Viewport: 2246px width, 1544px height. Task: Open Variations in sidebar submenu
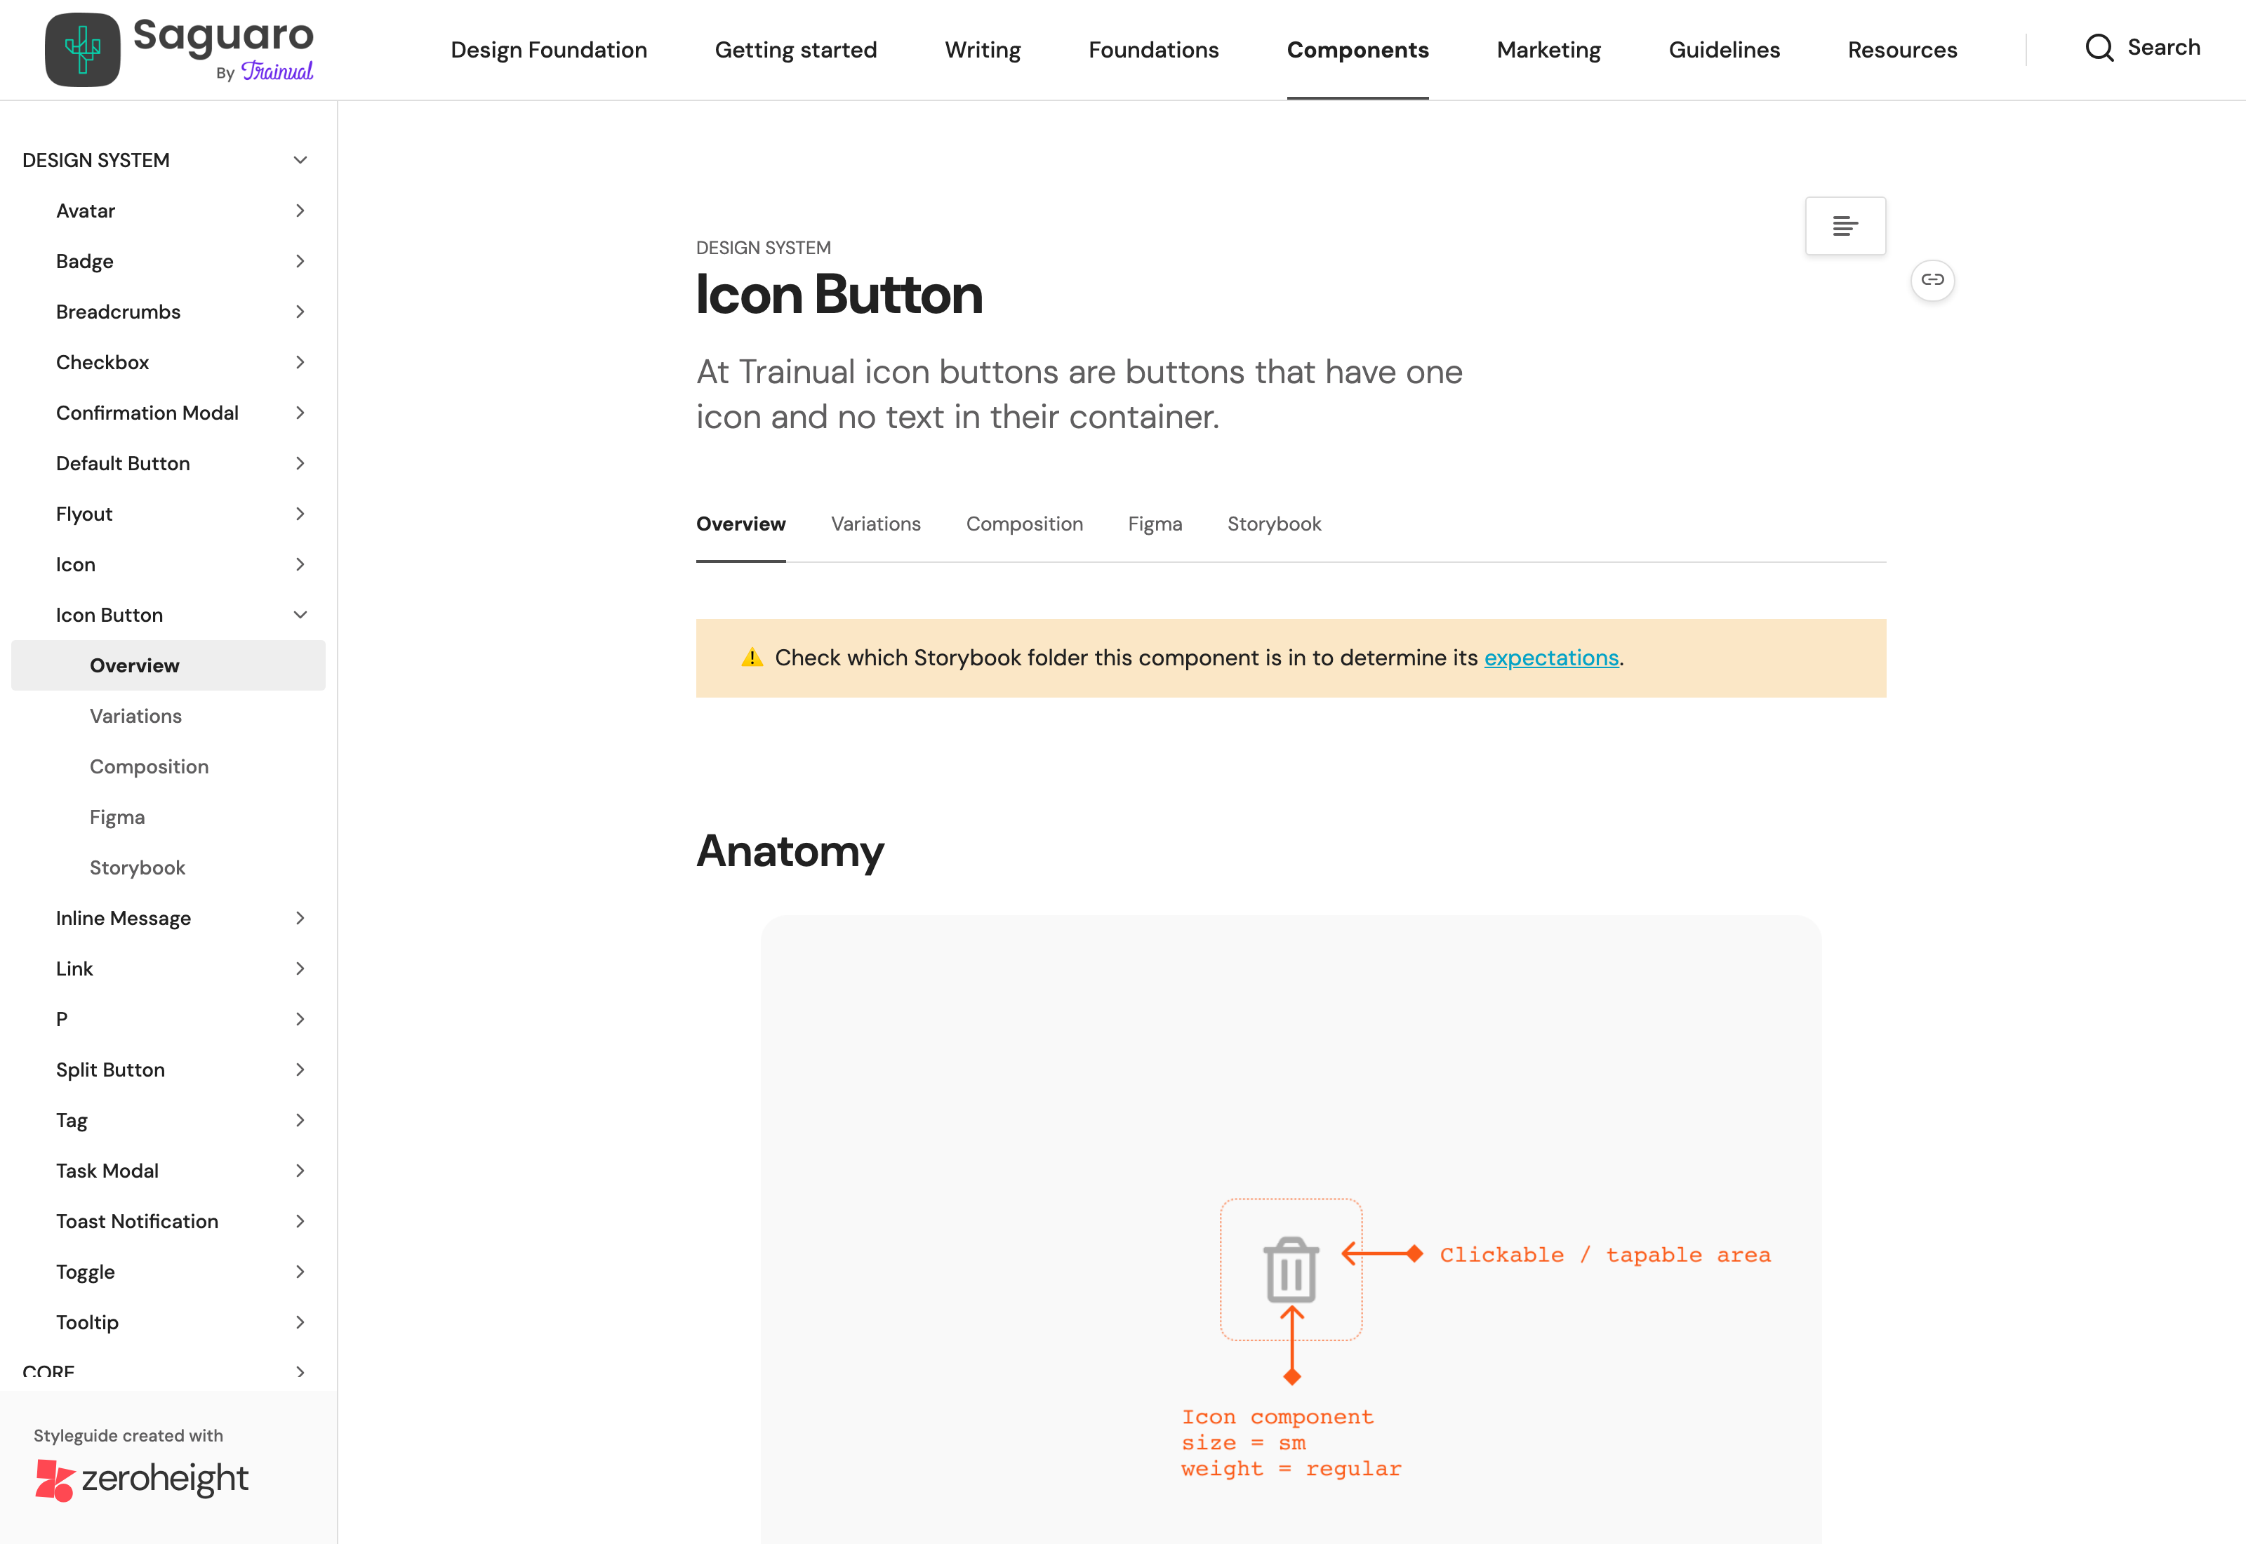point(135,716)
